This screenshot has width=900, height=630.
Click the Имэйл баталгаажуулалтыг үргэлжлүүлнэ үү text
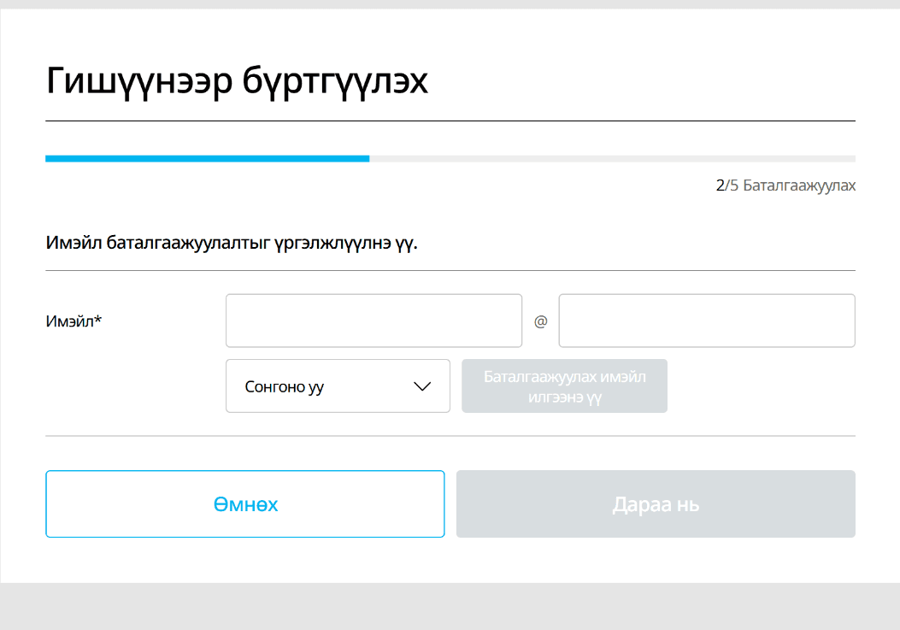coord(232,243)
